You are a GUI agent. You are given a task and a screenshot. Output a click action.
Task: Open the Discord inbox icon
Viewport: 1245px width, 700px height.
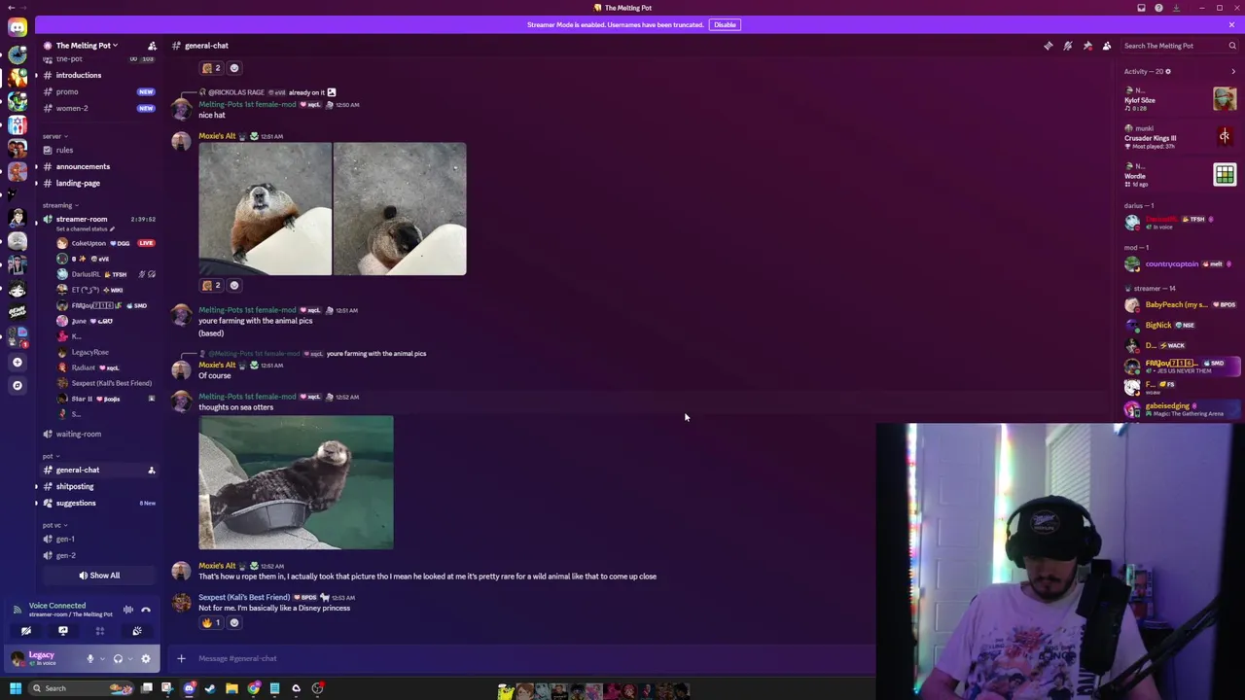coord(1141,8)
